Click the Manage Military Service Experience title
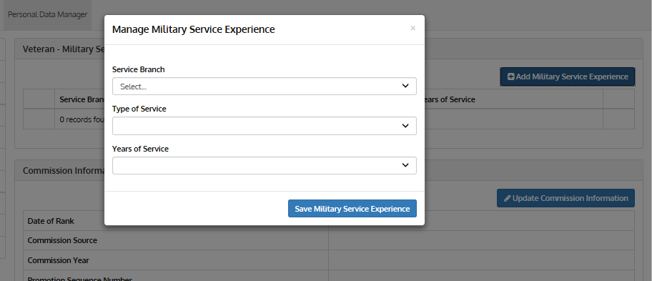Viewport: 652px width, 281px height. (193, 29)
